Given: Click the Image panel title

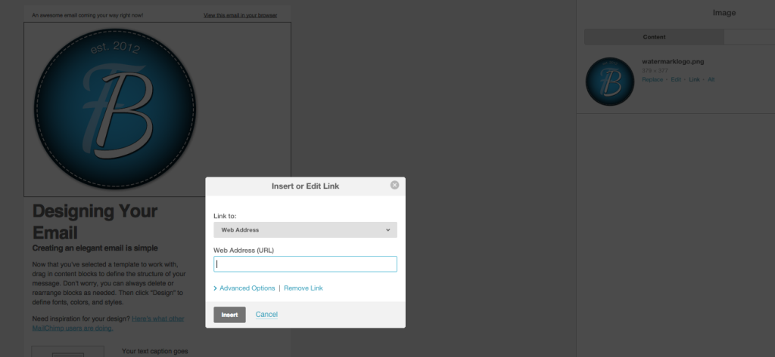Looking at the screenshot, I should [x=724, y=13].
